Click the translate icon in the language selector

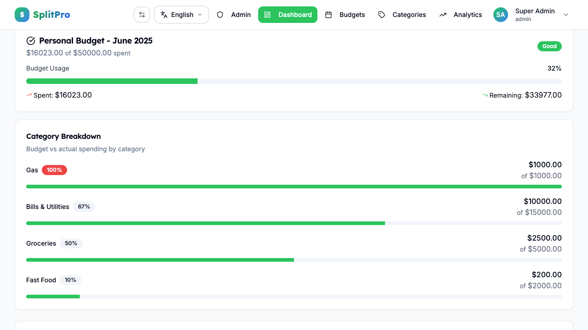point(163,15)
